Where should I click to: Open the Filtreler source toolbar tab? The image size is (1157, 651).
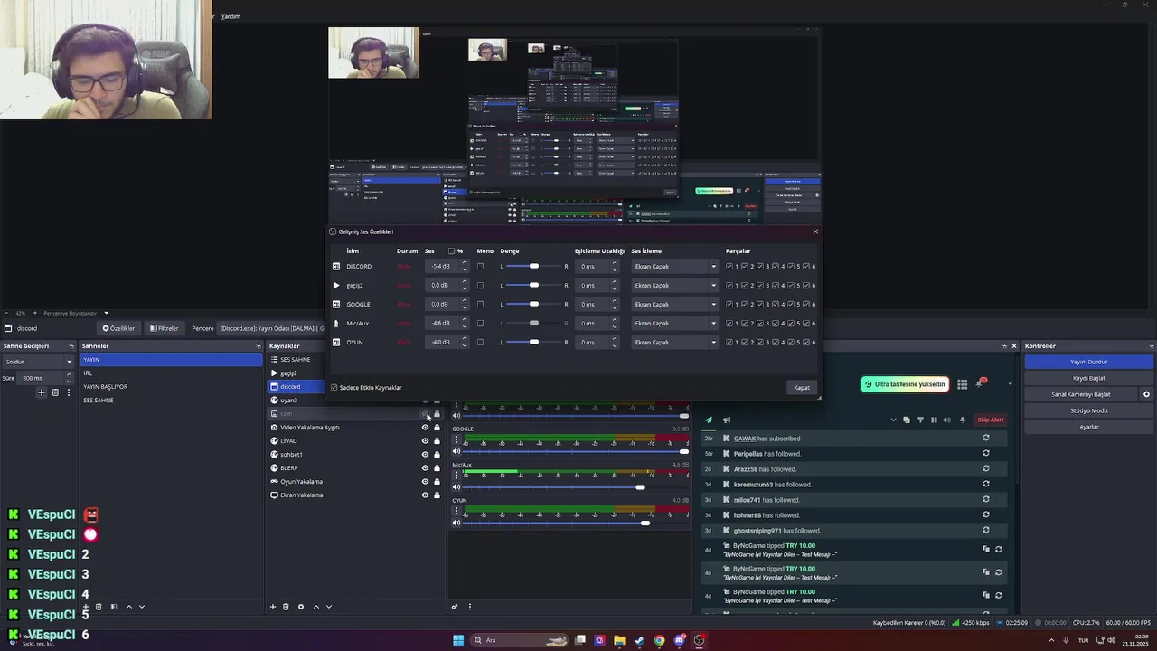(165, 328)
